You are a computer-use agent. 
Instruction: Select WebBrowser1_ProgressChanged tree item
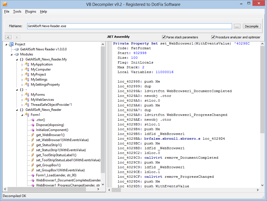(x=68, y=185)
